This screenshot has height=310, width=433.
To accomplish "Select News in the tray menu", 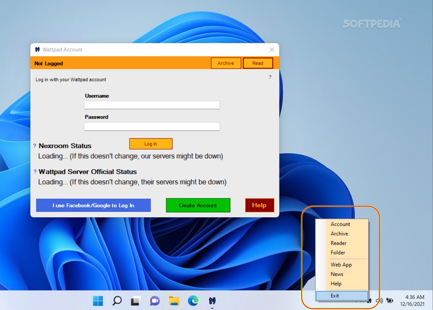I will (337, 274).
